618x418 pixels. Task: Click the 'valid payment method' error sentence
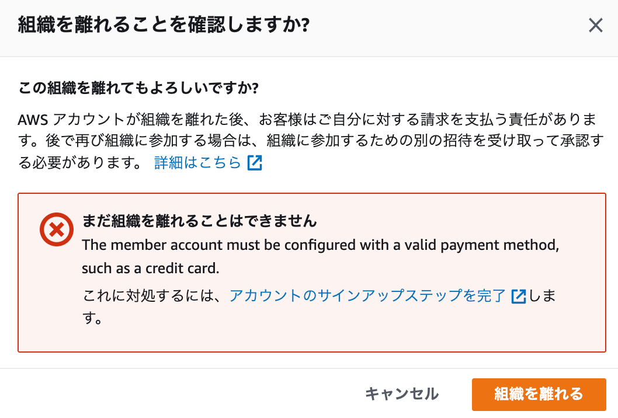coord(321,245)
